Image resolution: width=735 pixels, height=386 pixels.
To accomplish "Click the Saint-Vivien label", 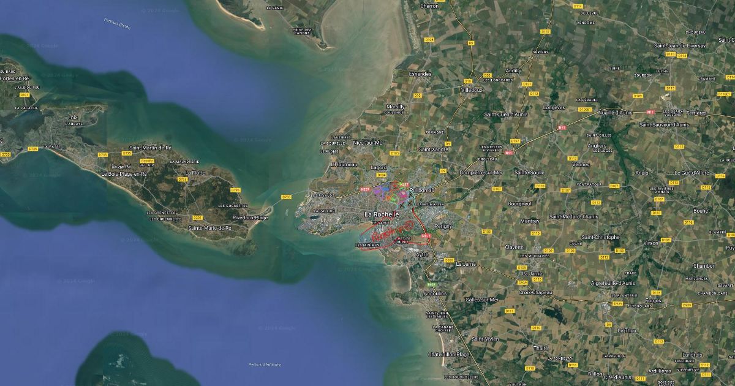I will pos(485,339).
